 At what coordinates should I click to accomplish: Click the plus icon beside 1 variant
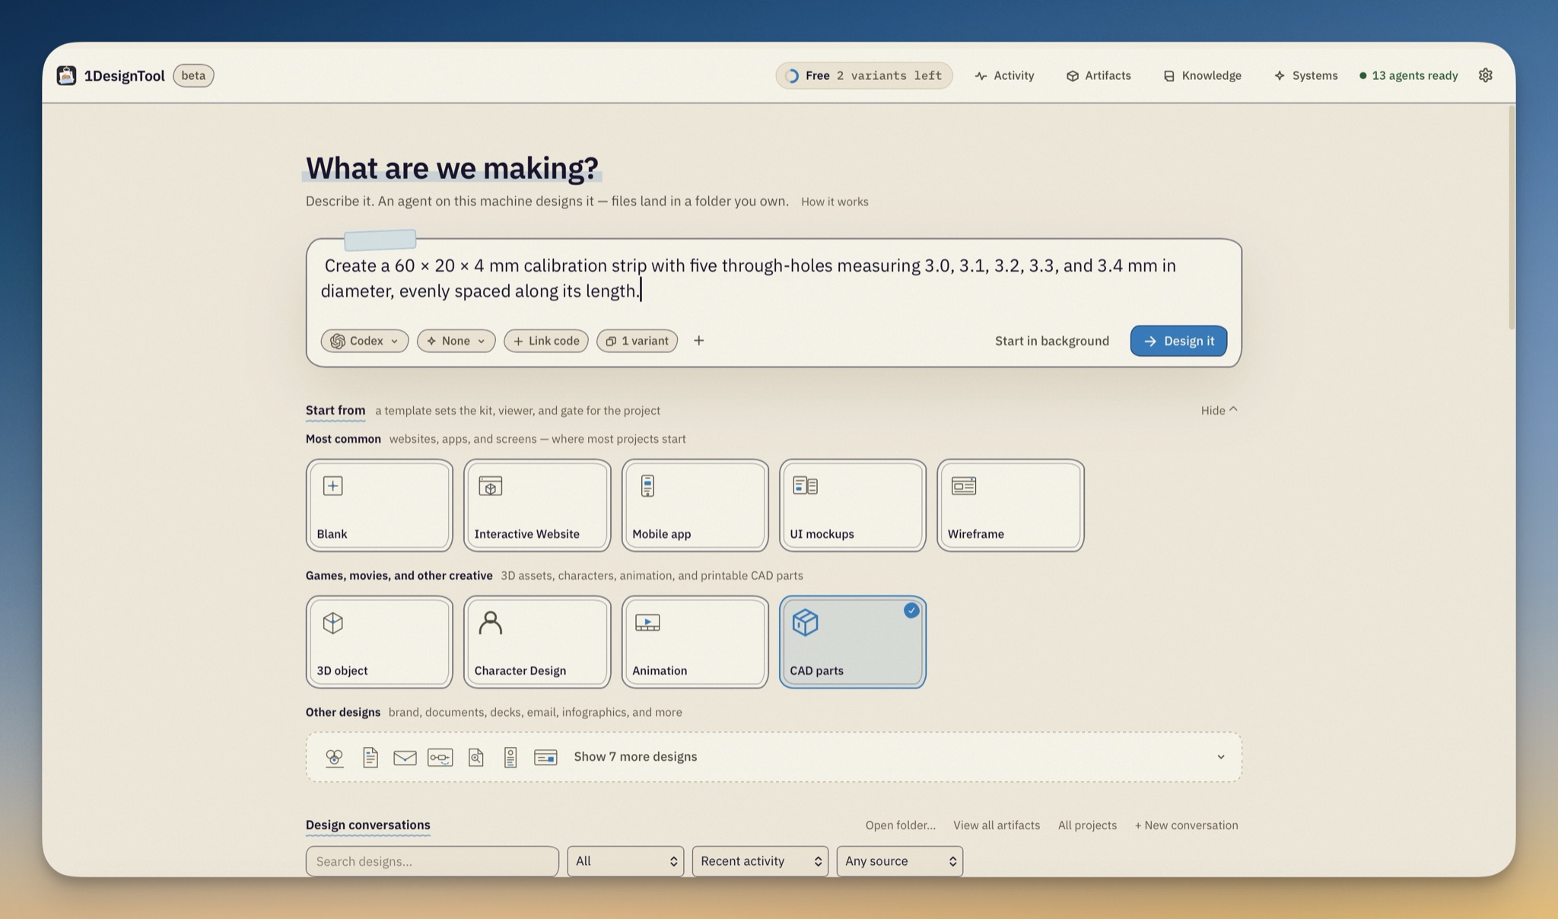click(x=698, y=341)
